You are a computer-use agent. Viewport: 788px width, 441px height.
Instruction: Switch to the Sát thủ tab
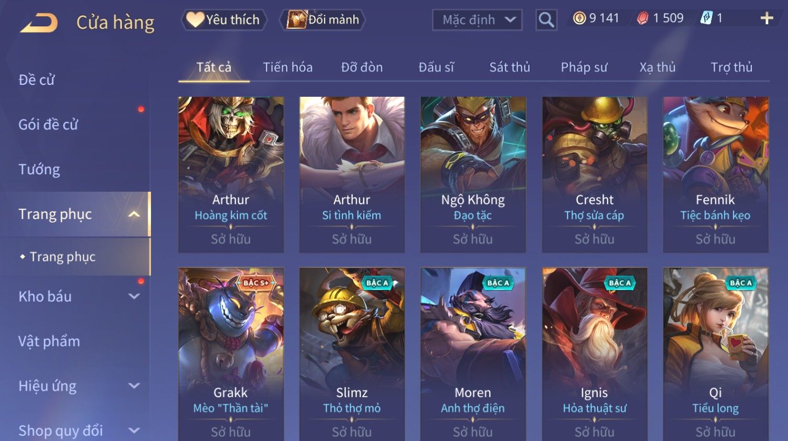coord(510,67)
